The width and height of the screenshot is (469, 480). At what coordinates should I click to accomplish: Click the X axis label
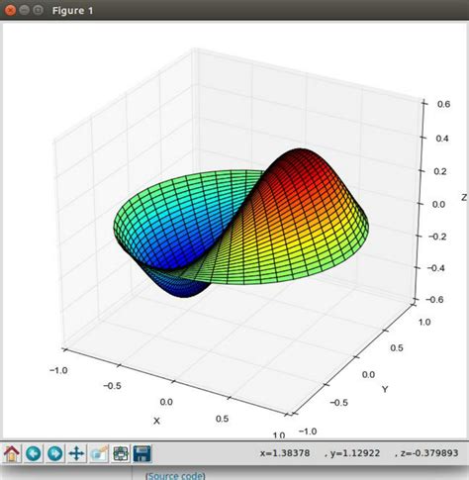[156, 421]
